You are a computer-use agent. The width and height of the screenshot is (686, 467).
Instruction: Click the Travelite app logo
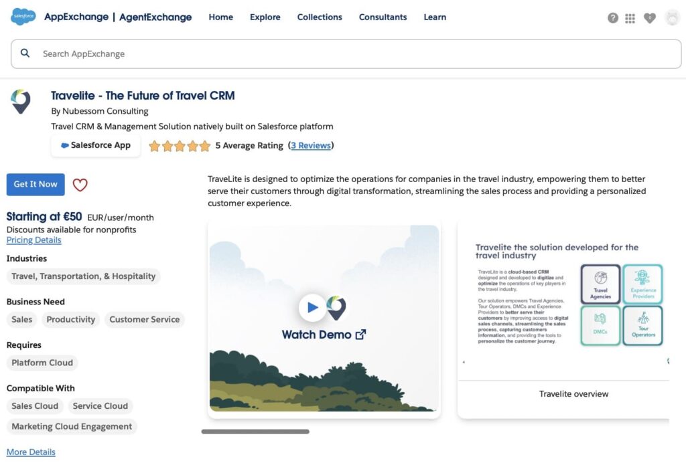click(21, 101)
